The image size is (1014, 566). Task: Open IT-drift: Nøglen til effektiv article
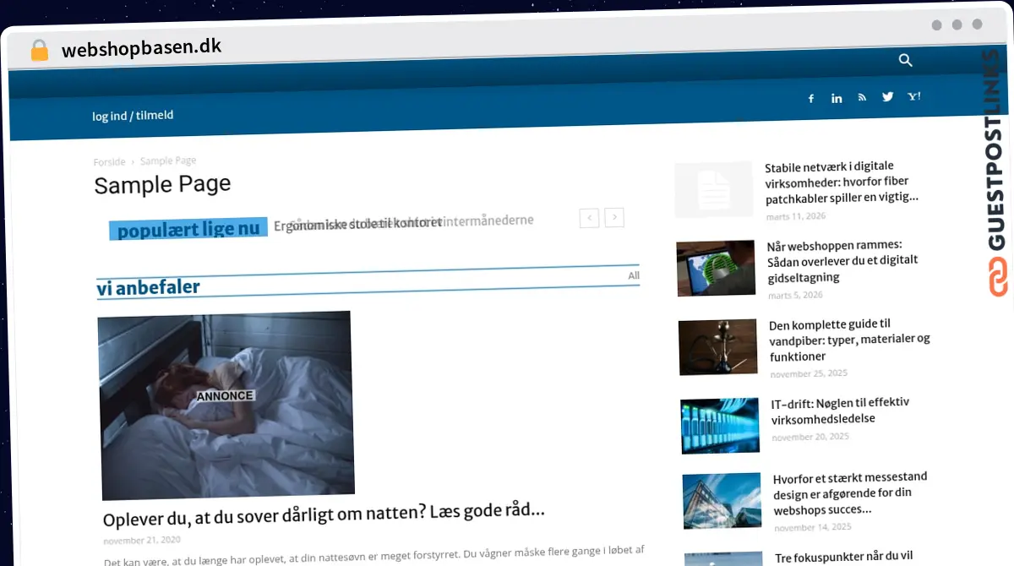pyautogui.click(x=840, y=411)
